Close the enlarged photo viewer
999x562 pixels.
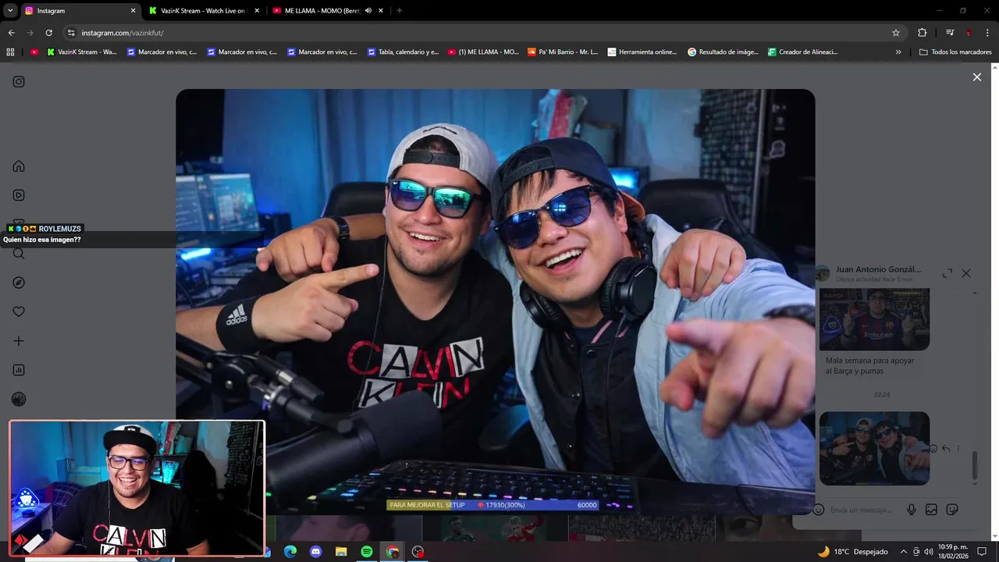[x=976, y=76]
